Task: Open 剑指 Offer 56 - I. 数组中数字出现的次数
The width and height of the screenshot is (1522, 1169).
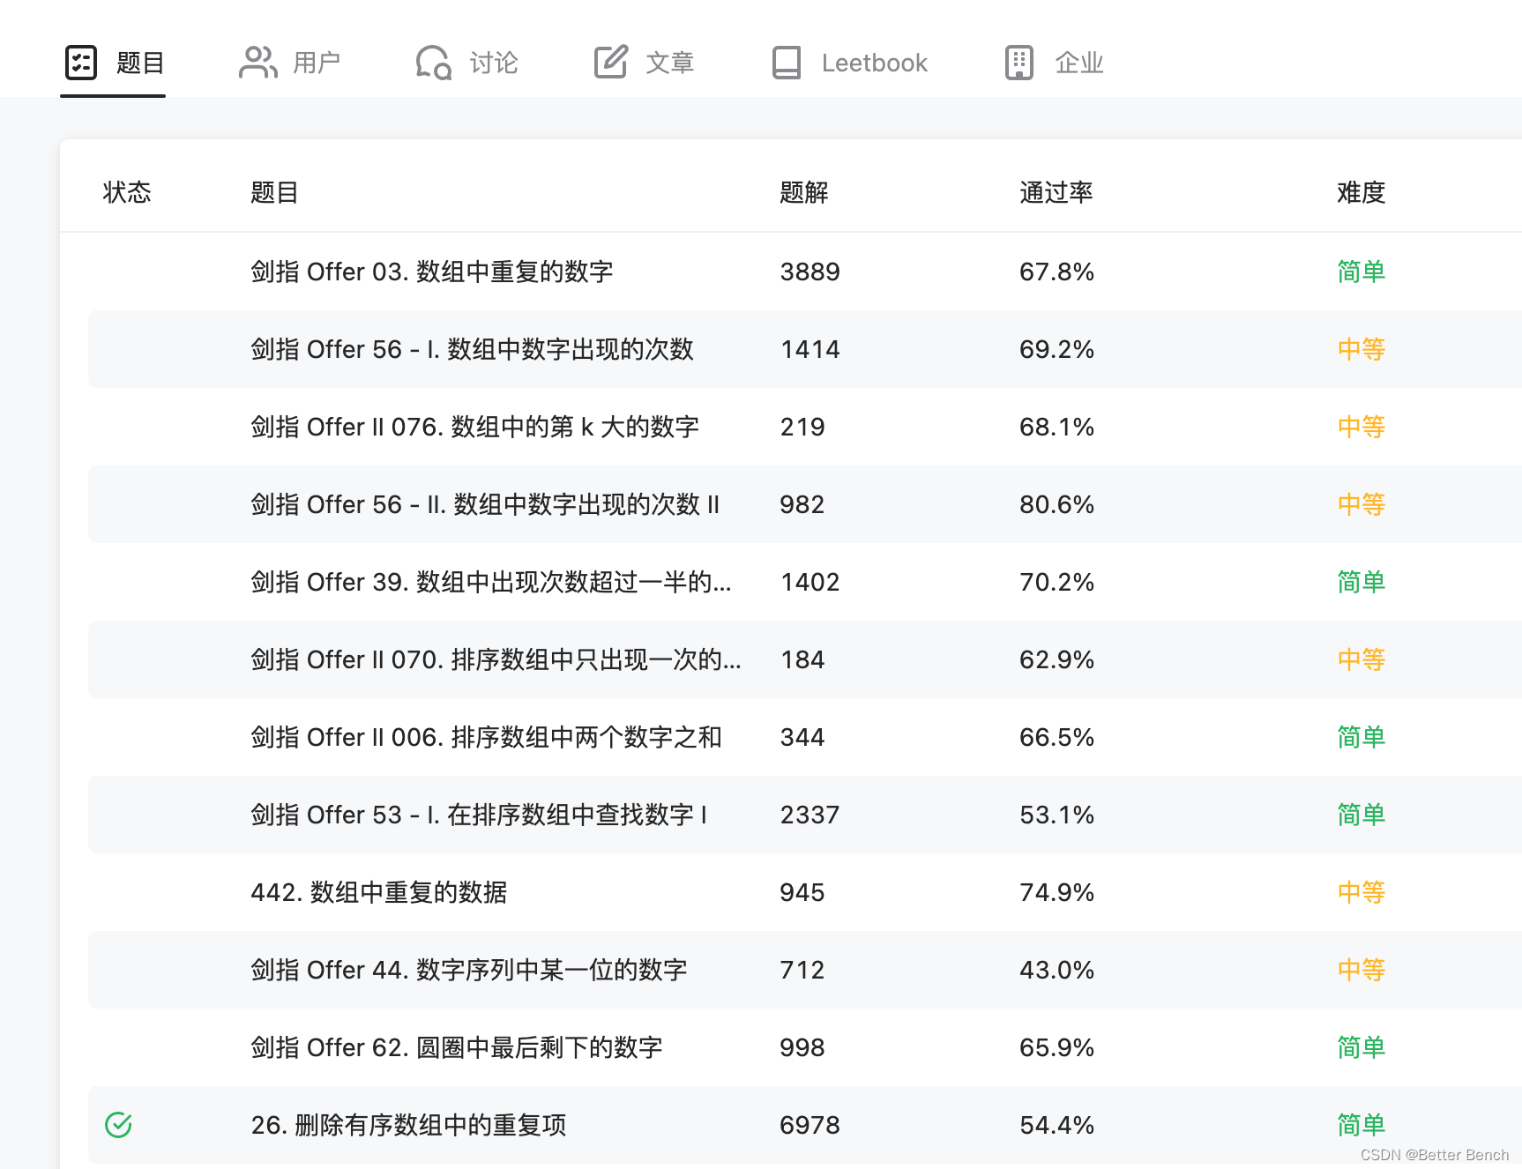Action: point(473,349)
